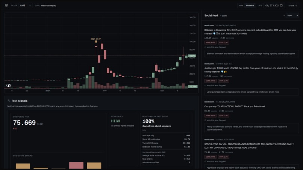Click the GME ticker input field
Viewport: 303px width, 170px height.
coord(26,6)
